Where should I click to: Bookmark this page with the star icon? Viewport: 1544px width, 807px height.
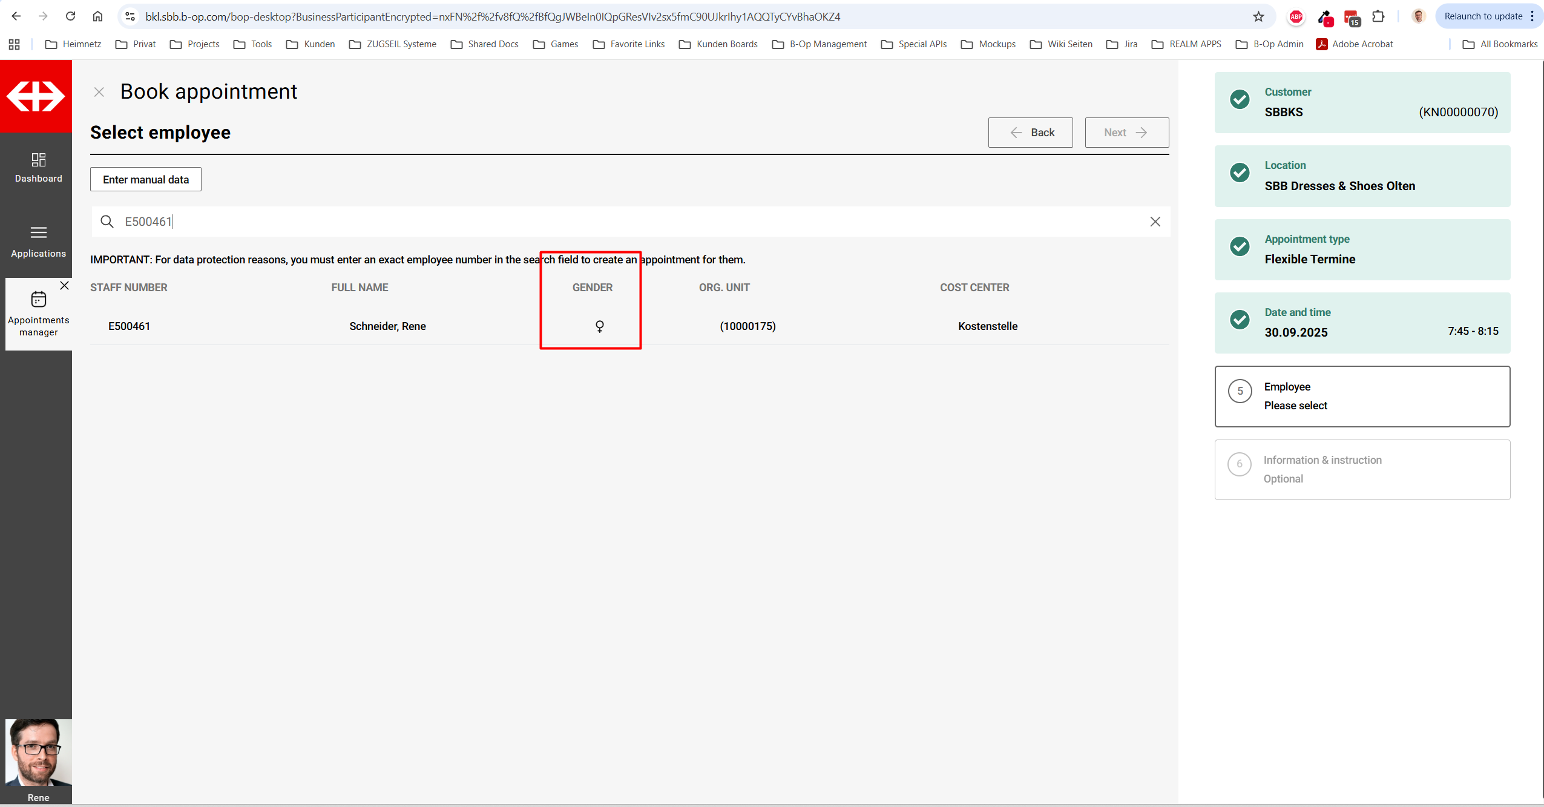(x=1258, y=16)
